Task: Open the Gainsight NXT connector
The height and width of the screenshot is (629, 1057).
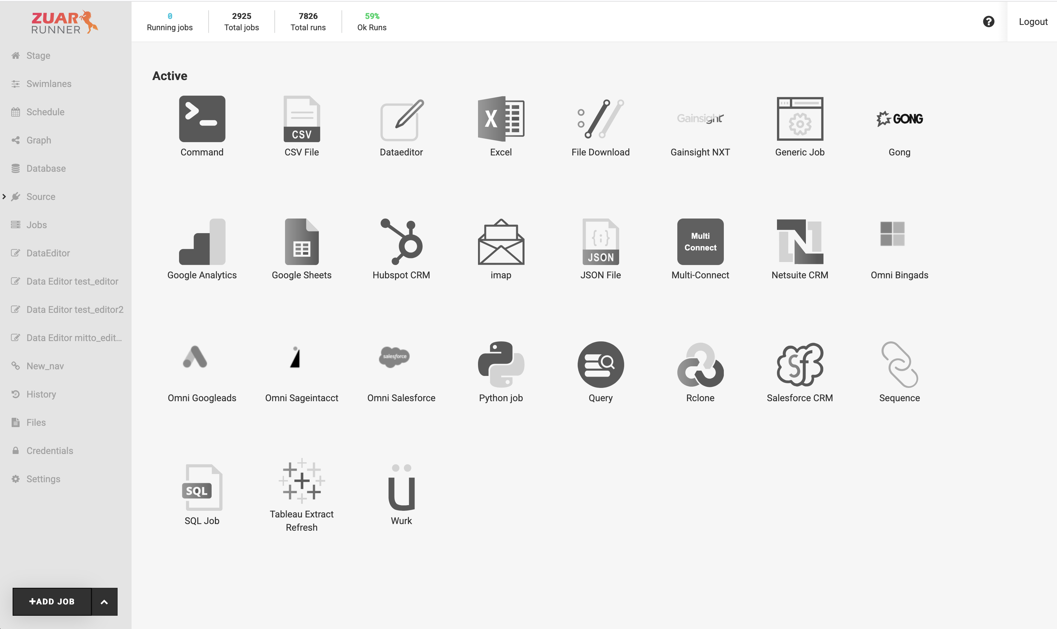Action: (700, 118)
